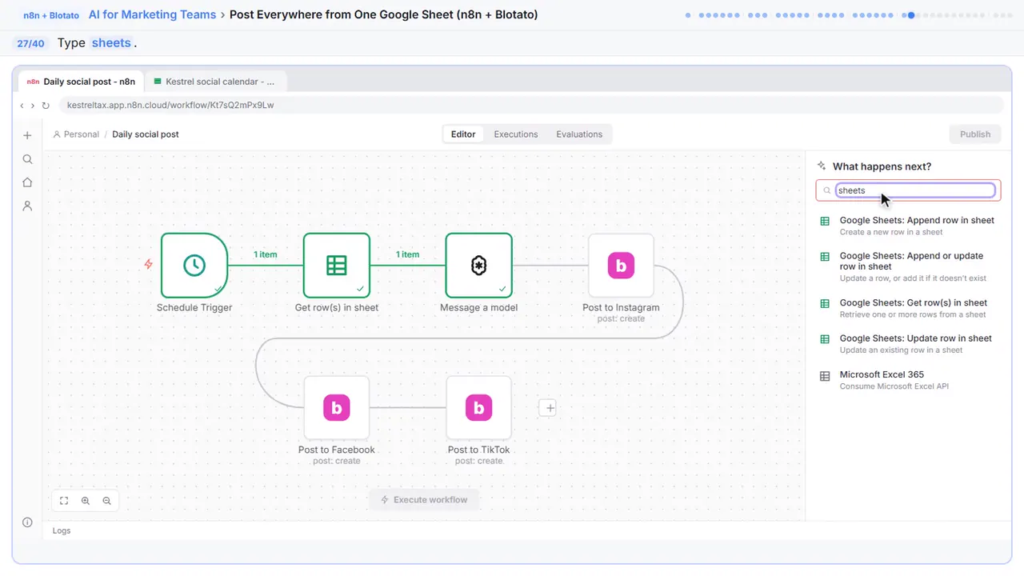1024x576 pixels.
Task: Choose Google Sheets: Get row(s) in sheet
Action: coord(909,308)
